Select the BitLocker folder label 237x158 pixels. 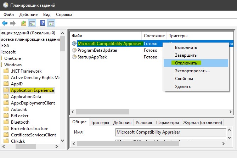[19, 115]
